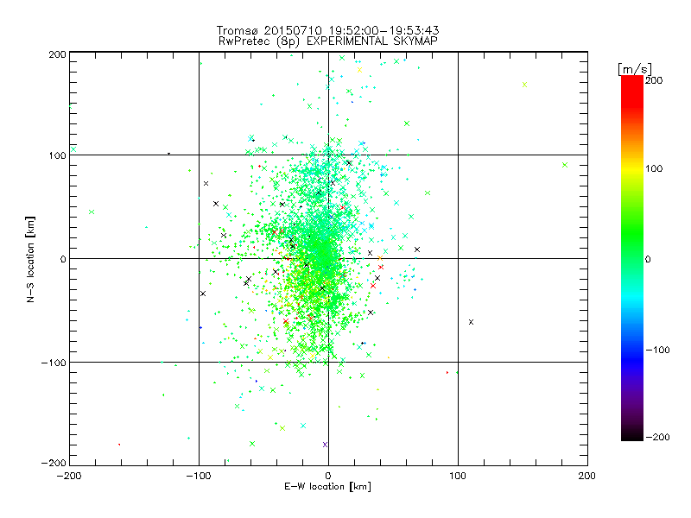Screen dimensions: 691x518
Task: Click the 'N-S location [km]' axis label
Action: [x=30, y=260]
